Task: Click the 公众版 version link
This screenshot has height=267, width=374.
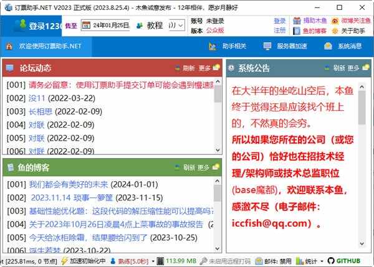Action: click(215, 30)
